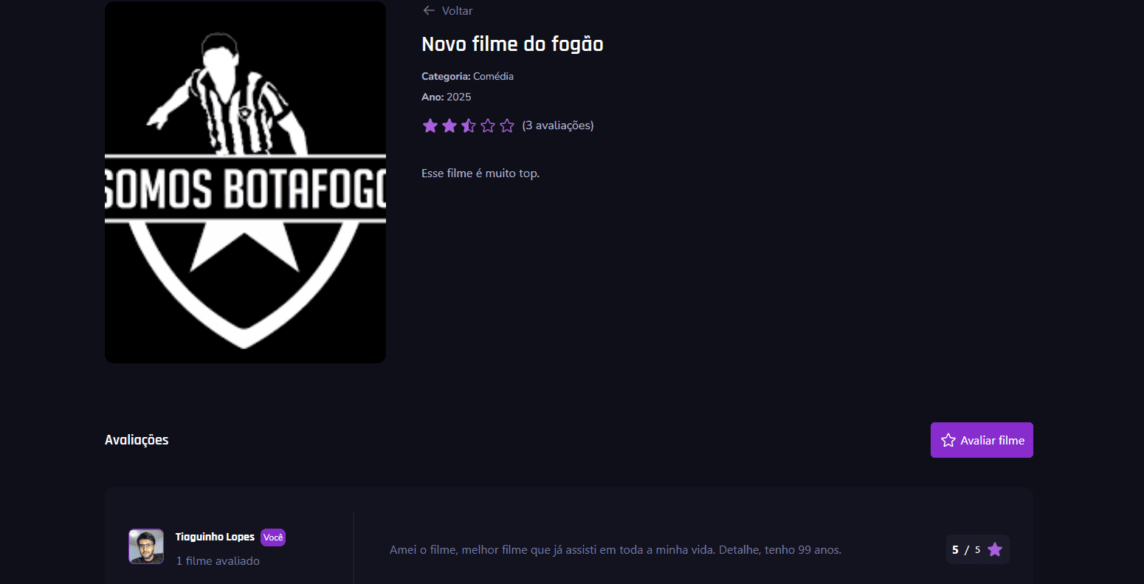Screen dimensions: 1144x584
Task: Click the half-filled third rating star
Action: pyautogui.click(x=469, y=126)
